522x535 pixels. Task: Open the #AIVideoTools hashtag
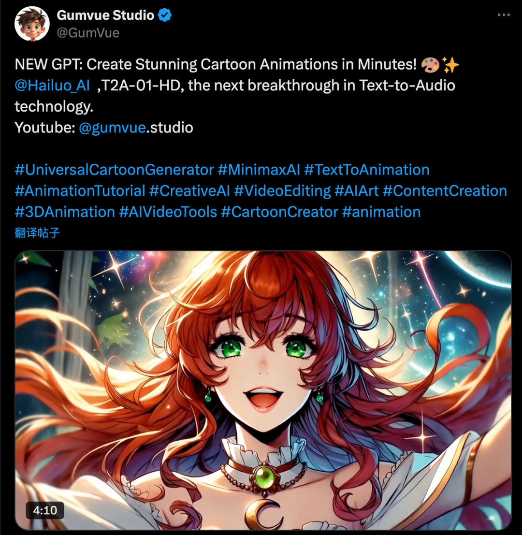pos(168,212)
